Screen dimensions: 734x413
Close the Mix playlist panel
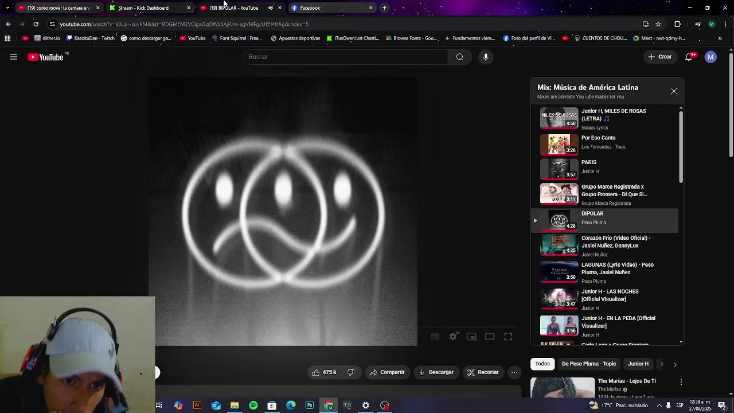(674, 91)
